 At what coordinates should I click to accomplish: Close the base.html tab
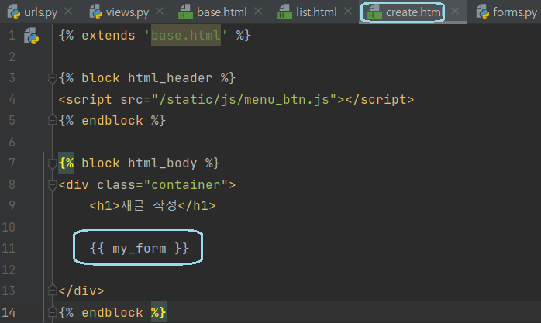258,12
